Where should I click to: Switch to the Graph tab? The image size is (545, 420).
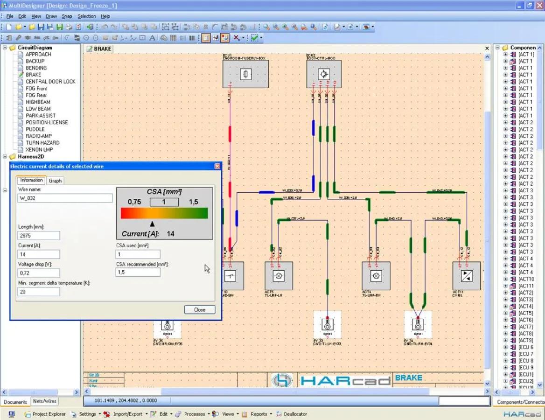[55, 181]
